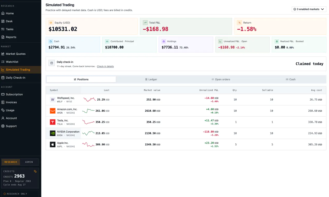Click the Reports document icon
329x197 pixels.
(x=3, y=37)
